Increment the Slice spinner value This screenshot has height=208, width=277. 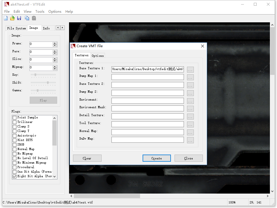(55, 58)
